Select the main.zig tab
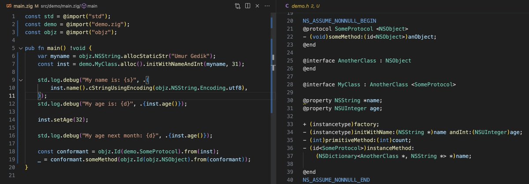The image size is (529, 184). 23,6
